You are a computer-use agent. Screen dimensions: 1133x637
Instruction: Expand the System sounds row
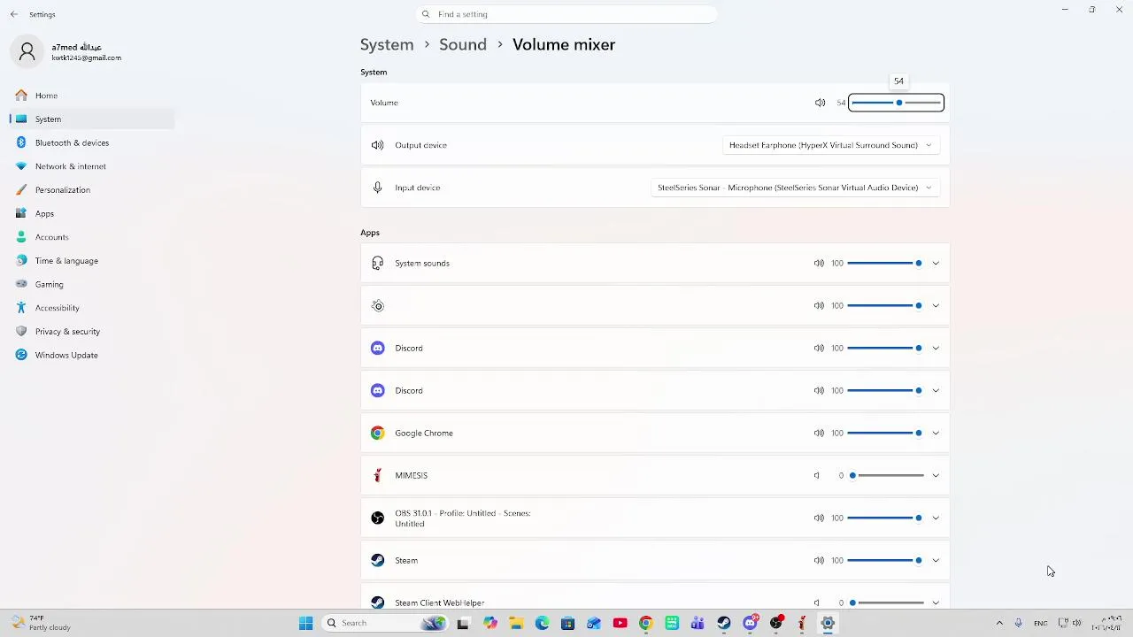[x=936, y=263]
